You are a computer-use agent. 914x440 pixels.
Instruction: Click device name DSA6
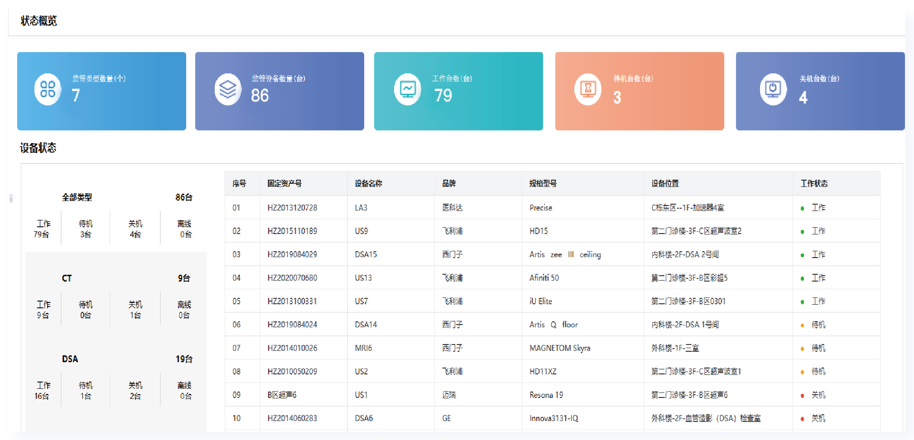coord(364,419)
